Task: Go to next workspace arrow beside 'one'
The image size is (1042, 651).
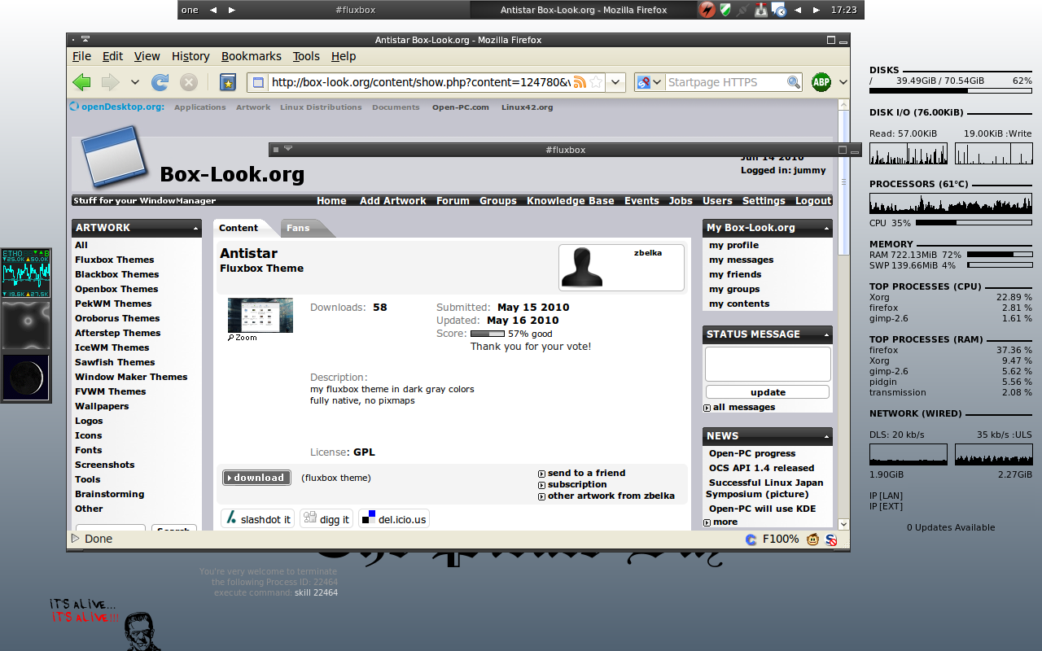Action: 232,10
